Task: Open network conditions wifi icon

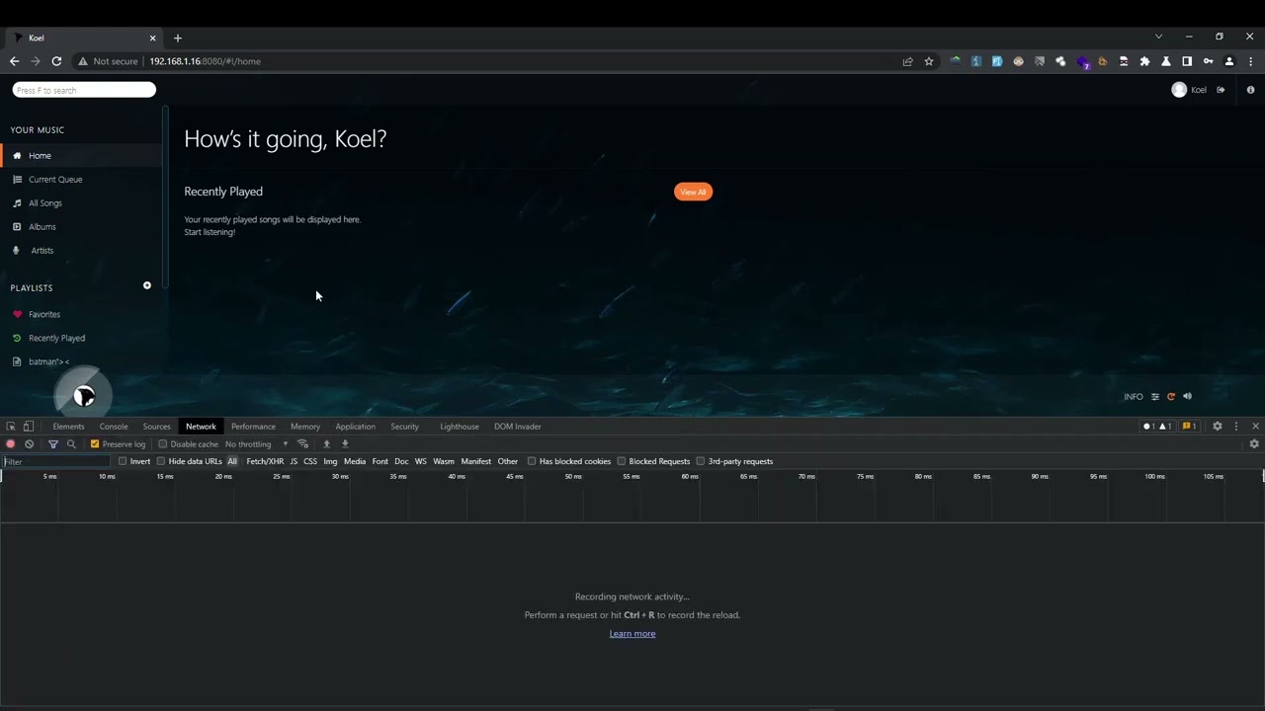Action: [x=303, y=444]
